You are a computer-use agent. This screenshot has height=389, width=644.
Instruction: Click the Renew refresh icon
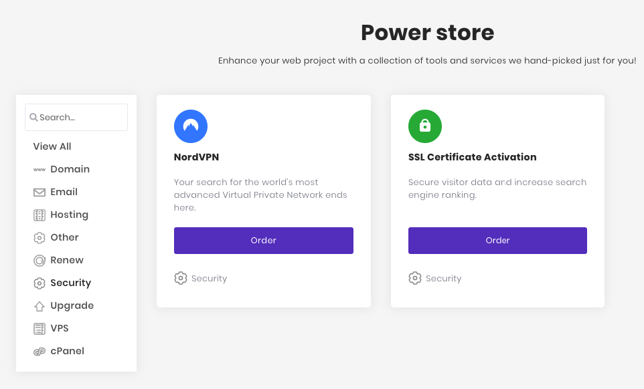[39, 261]
